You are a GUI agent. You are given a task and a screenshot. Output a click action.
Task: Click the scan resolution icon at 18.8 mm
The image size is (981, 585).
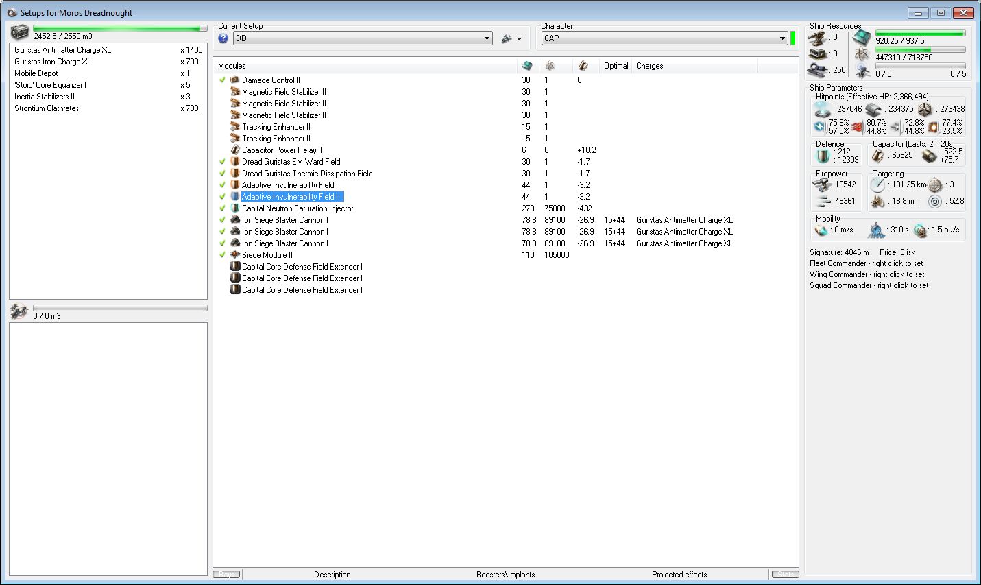(x=877, y=202)
